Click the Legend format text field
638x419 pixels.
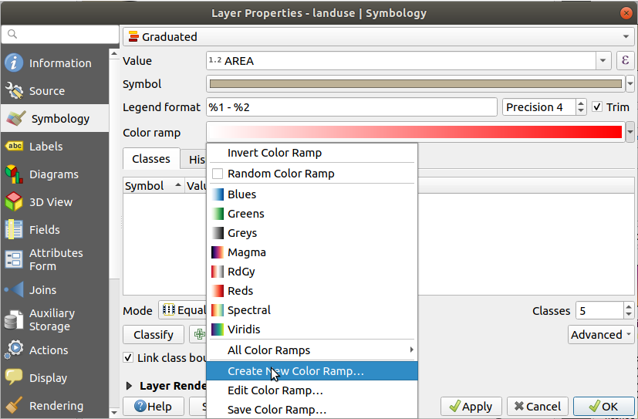[351, 107]
